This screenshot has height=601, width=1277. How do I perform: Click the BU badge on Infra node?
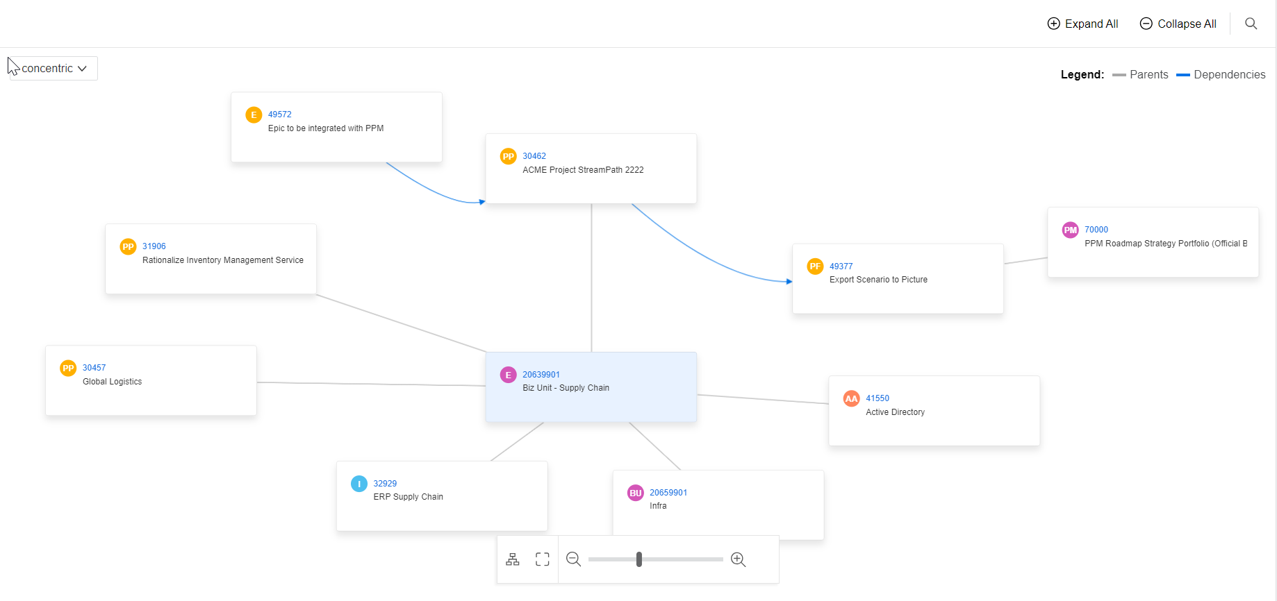[x=635, y=493]
